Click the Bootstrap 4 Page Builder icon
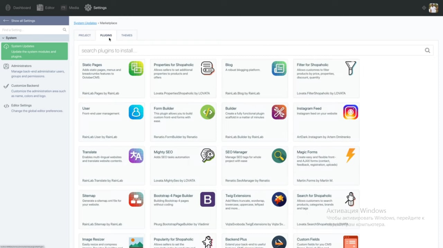 208,199
